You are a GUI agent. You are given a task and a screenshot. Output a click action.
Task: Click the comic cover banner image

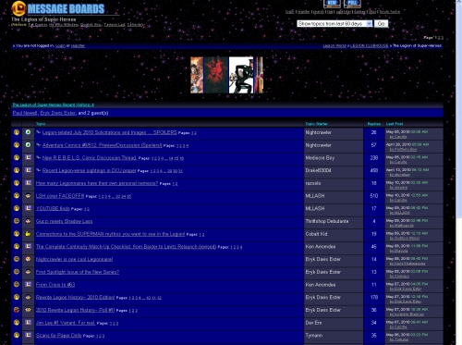pos(226,75)
